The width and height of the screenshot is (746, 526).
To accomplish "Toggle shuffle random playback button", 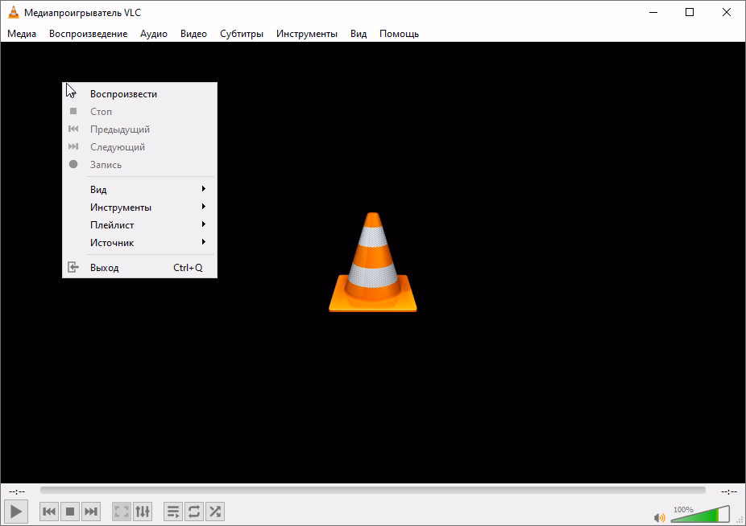I will pos(215,512).
